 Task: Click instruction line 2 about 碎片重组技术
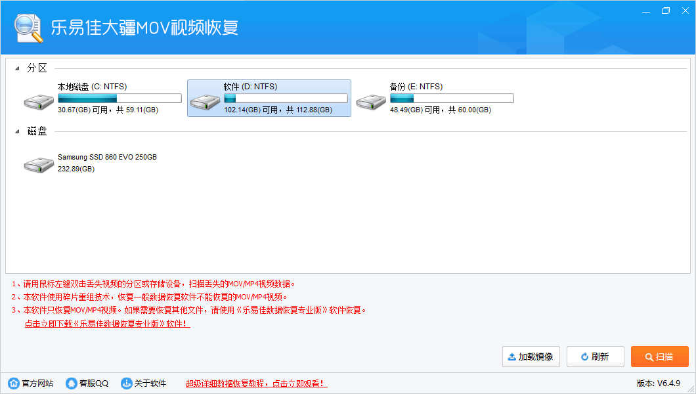click(x=150, y=297)
